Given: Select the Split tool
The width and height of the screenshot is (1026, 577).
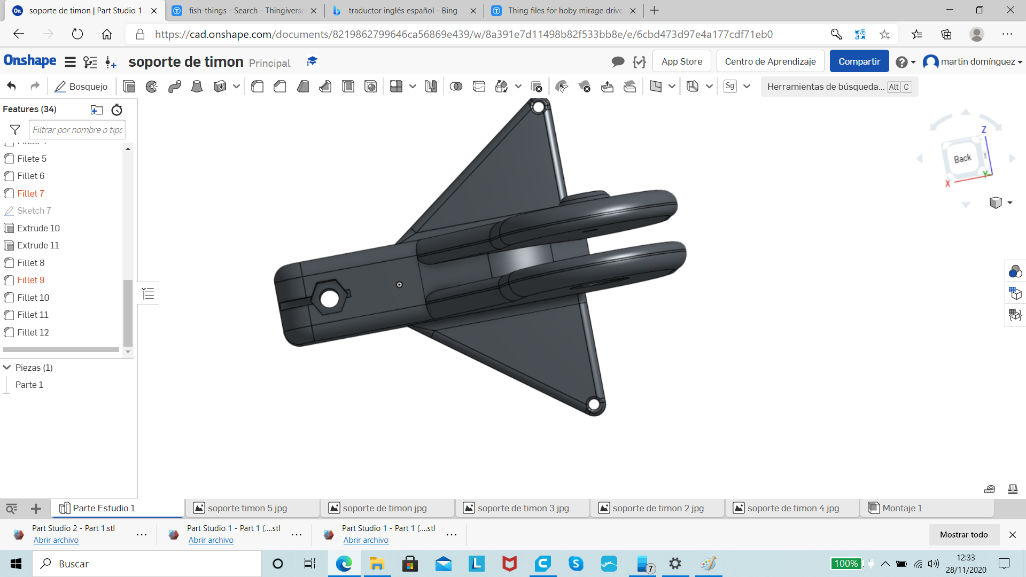Looking at the screenshot, I should 479,87.
